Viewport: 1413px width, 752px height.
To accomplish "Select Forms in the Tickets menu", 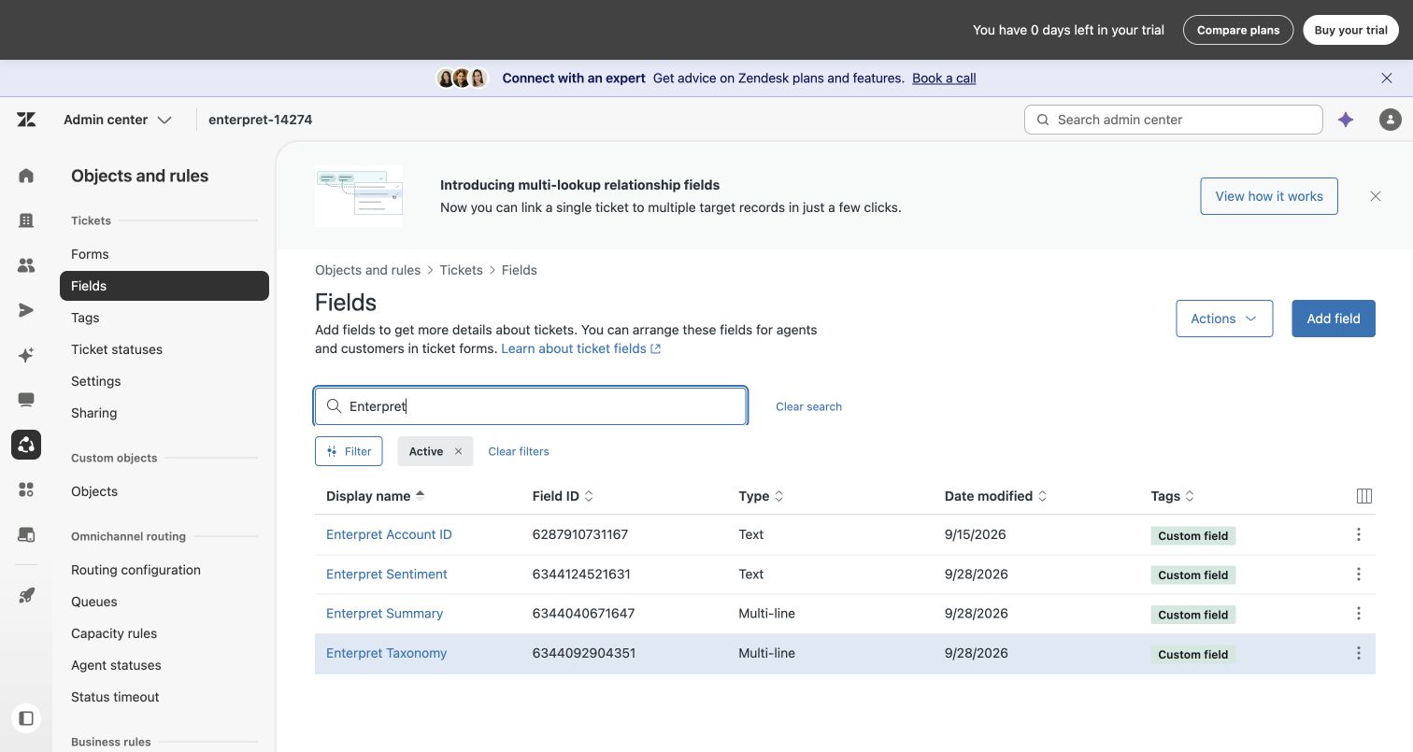I will click(90, 254).
